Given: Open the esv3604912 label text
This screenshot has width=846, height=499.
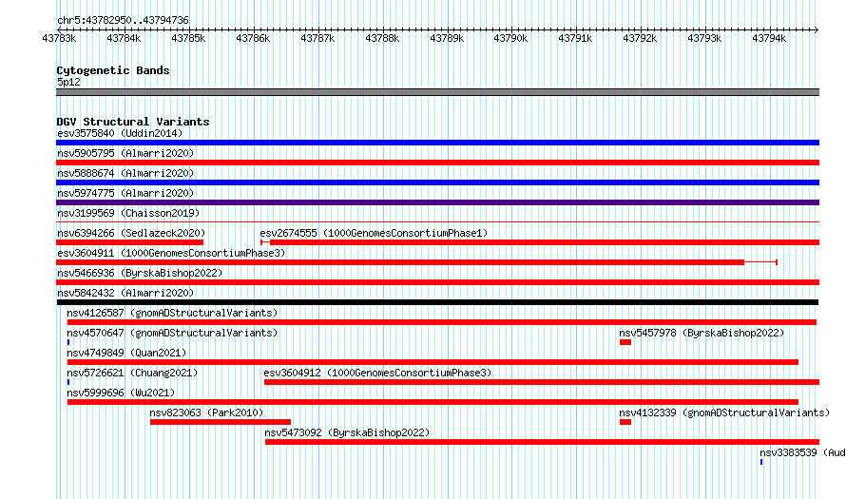Looking at the screenshot, I should [x=377, y=373].
